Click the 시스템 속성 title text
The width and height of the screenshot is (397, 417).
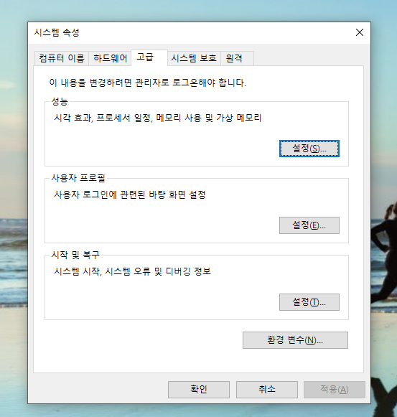[x=57, y=33]
